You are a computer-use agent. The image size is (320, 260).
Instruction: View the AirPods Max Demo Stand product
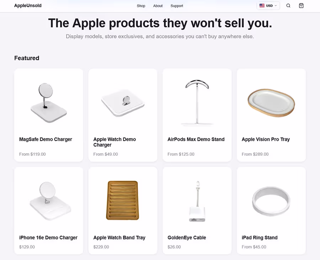(x=196, y=139)
